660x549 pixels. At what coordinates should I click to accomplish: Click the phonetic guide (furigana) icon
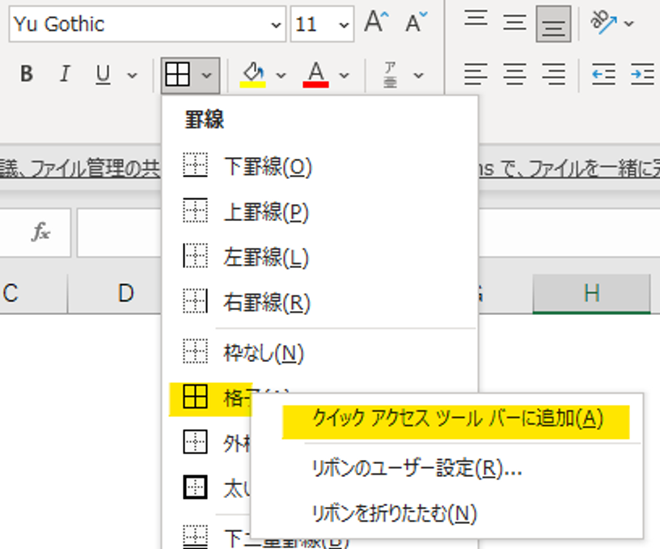pyautogui.click(x=390, y=74)
